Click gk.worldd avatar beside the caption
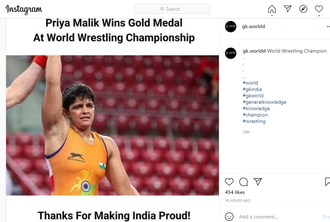This screenshot has height=222, width=330. [231, 53]
